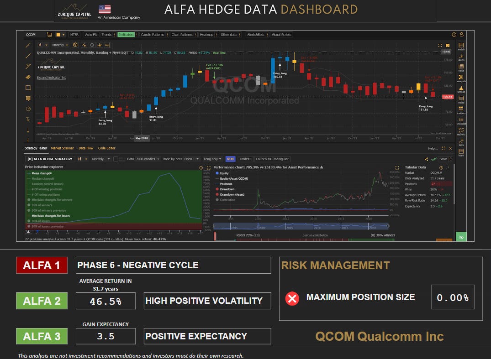Toggle Equity series in performance chart
Image resolution: width=491 pixels, height=359 pixels.
pos(222,173)
